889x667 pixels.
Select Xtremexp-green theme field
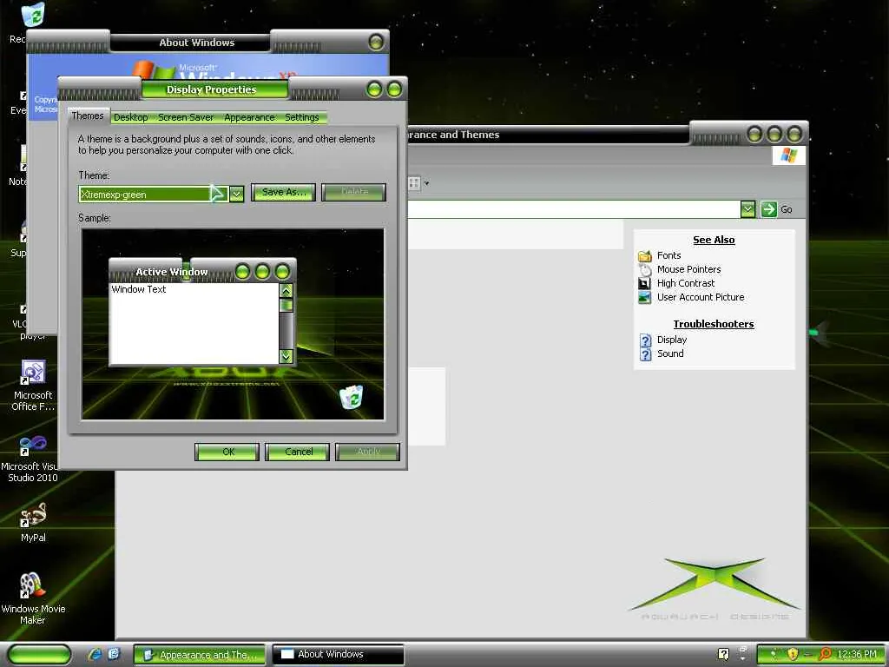pos(154,194)
